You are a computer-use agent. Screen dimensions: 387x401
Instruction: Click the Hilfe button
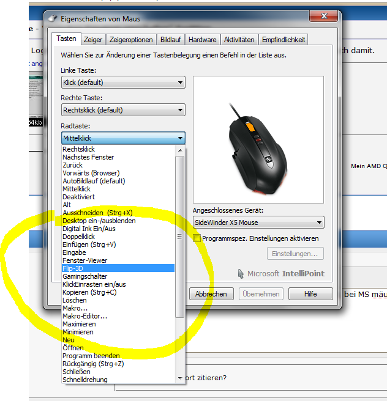(x=310, y=294)
